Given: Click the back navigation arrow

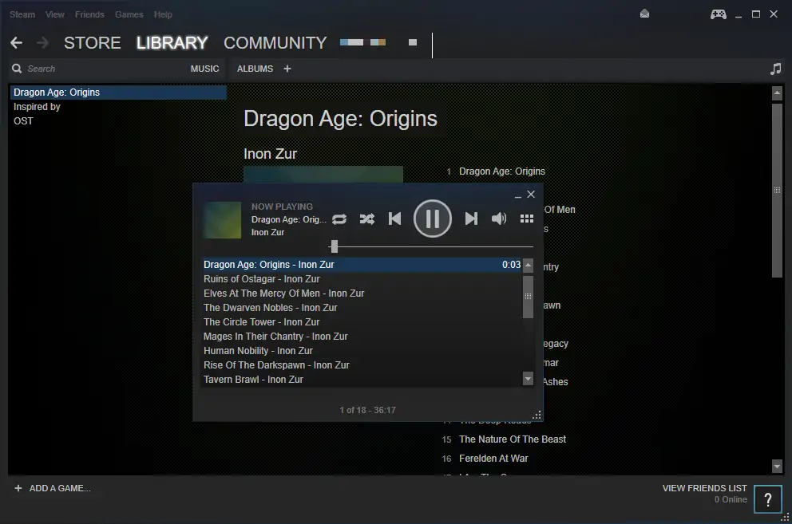Looking at the screenshot, I should (x=16, y=43).
